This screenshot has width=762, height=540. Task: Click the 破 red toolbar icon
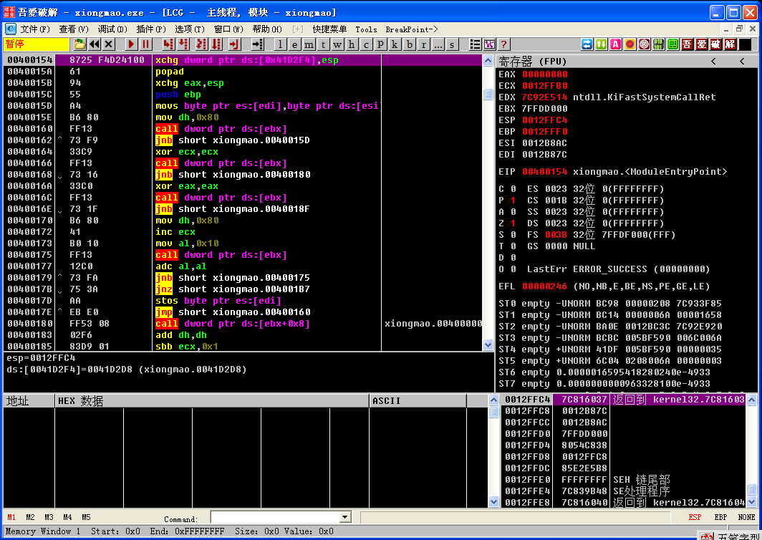click(x=716, y=44)
